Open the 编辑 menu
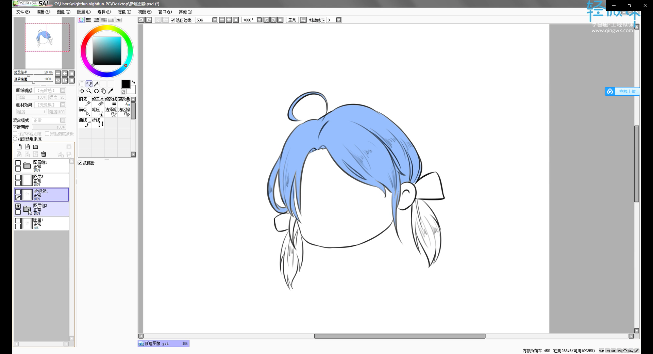This screenshot has height=354, width=653. [43, 12]
